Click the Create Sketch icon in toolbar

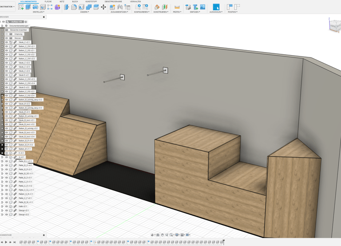click(21, 7)
